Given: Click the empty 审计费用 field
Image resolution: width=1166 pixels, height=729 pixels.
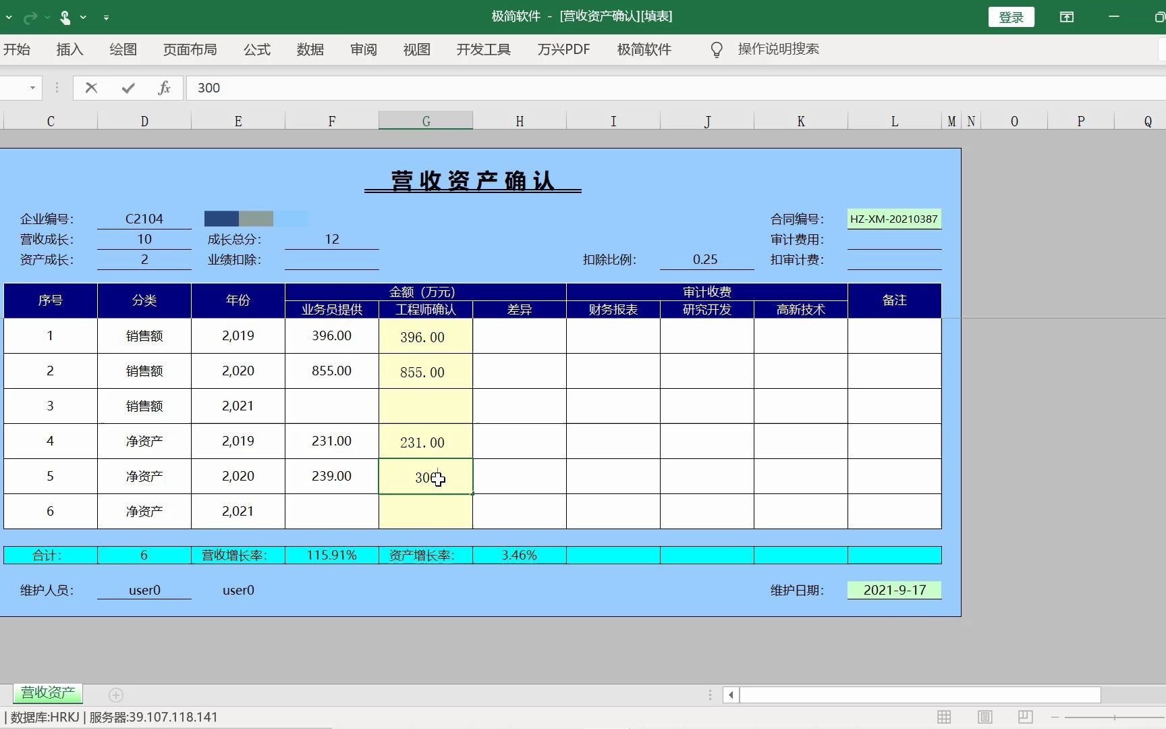Looking at the screenshot, I should 894,240.
